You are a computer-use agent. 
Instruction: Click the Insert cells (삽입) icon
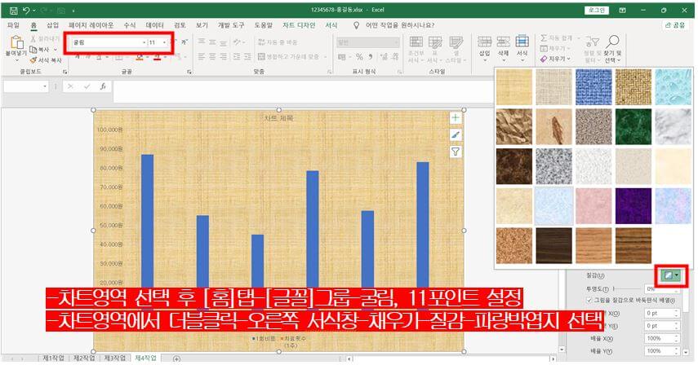point(484,42)
